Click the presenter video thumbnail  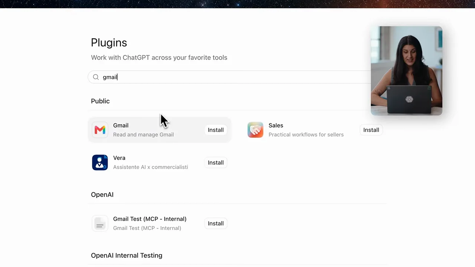(x=406, y=71)
